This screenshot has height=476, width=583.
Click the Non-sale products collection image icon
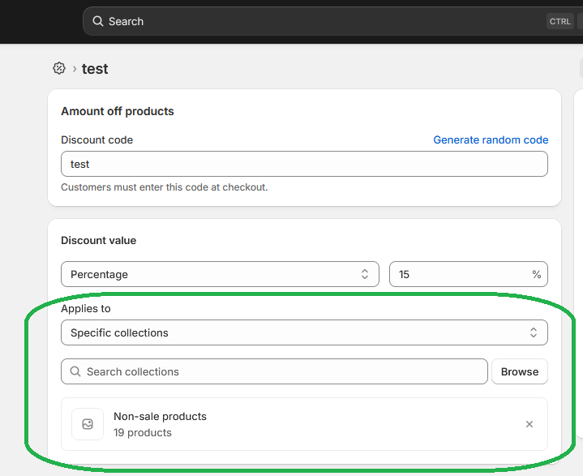[88, 424]
